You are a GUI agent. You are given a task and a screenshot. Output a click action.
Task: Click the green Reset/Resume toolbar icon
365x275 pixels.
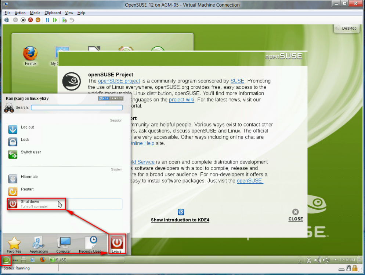tap(55, 20)
